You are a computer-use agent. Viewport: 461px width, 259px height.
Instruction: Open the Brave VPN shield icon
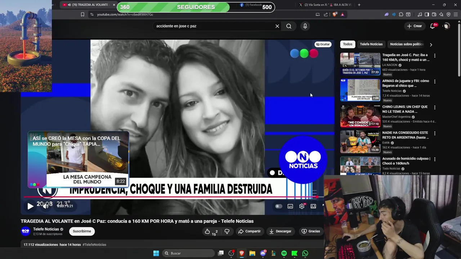pos(448,14)
